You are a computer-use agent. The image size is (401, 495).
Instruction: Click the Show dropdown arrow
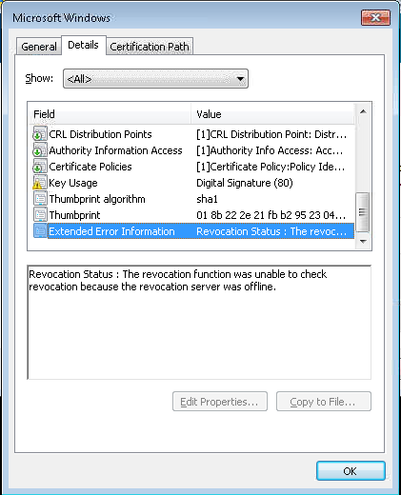[240, 79]
